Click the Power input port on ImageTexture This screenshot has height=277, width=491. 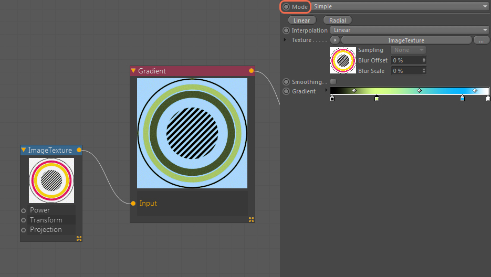pyautogui.click(x=23, y=210)
